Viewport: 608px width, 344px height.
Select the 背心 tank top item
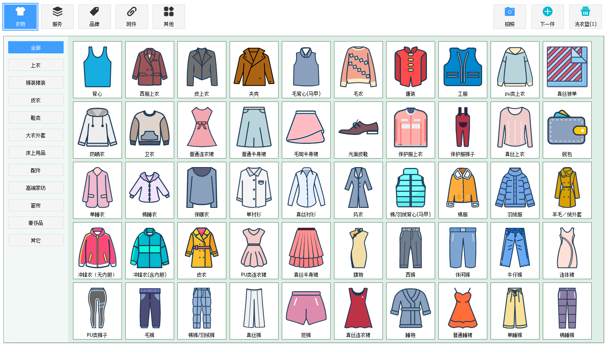tap(97, 70)
